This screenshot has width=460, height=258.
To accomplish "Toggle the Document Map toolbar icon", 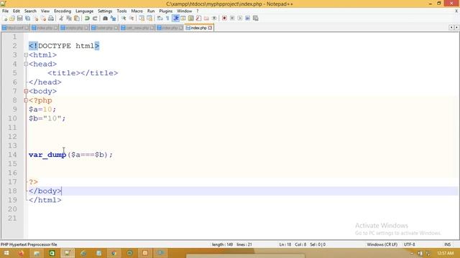I will click(x=191, y=19).
